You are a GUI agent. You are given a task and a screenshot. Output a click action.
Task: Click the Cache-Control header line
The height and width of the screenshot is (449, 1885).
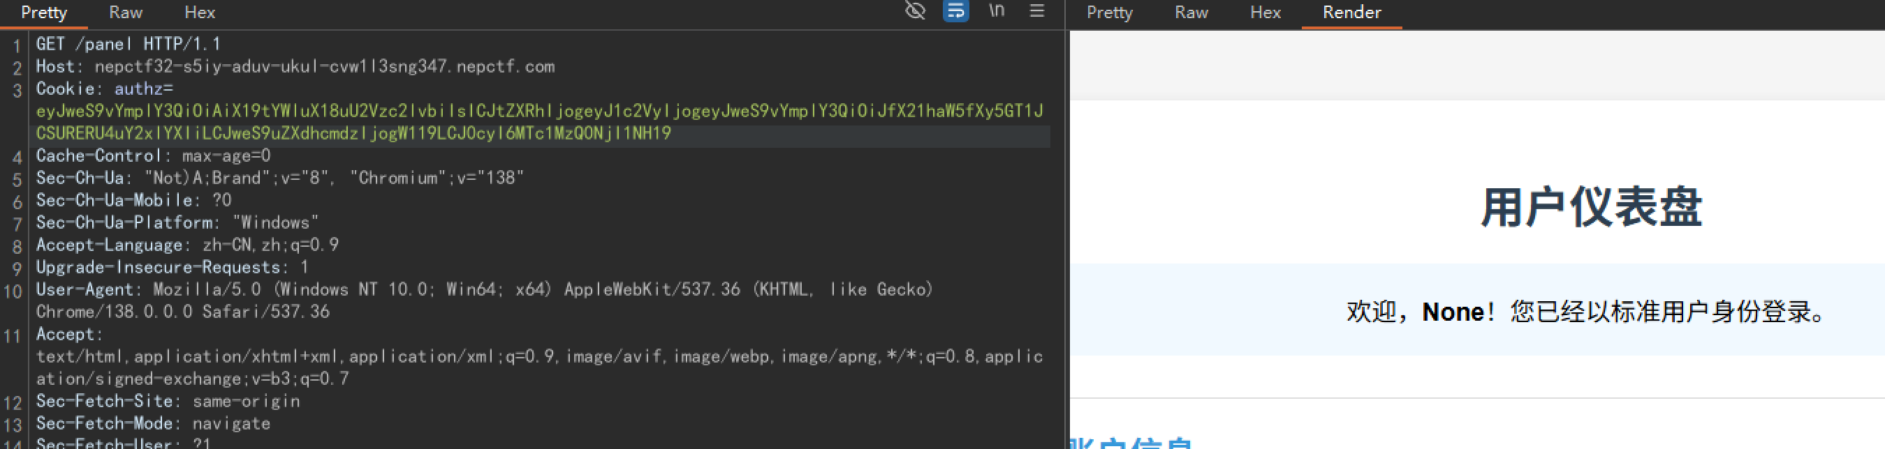[x=153, y=155]
